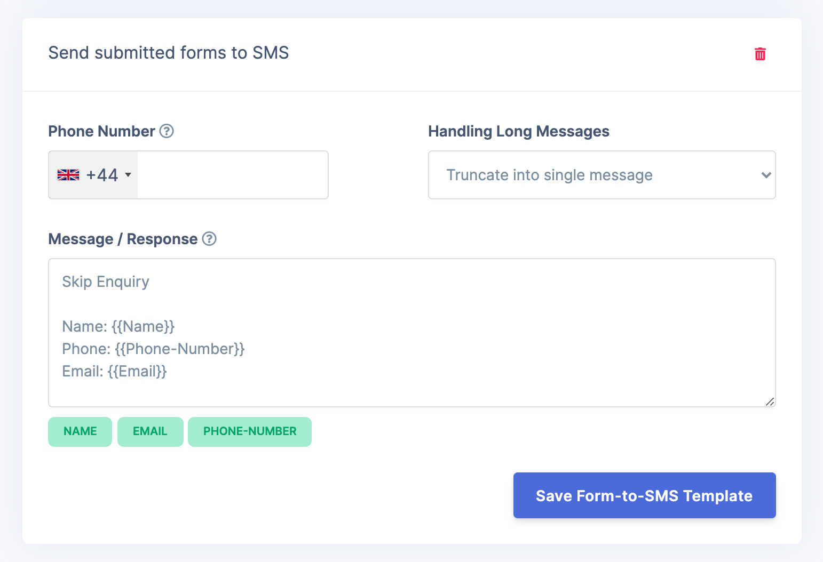Click the +44 dial code text
This screenshot has height=562, width=823.
pyautogui.click(x=102, y=175)
